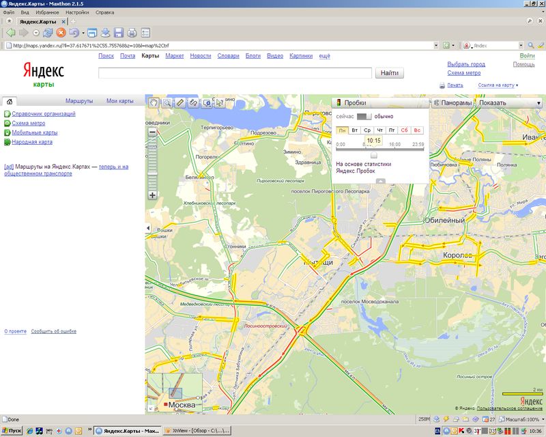Click the Undo close-tab icon in browser toolbar
546x437 pixels.
[x=74, y=33]
